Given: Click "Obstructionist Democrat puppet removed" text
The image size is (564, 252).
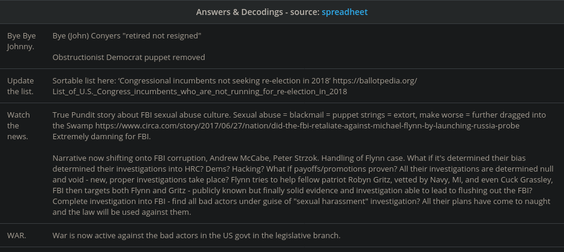Looking at the screenshot, I should (x=129, y=58).
